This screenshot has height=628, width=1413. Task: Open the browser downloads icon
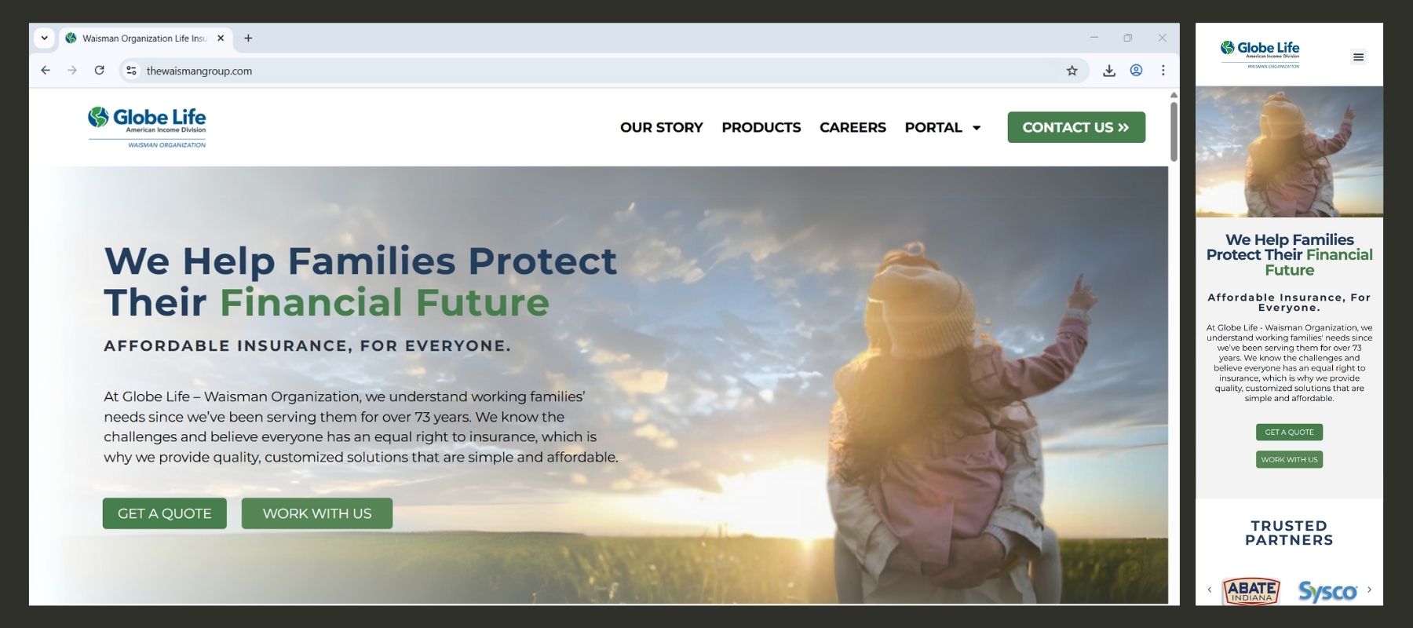pos(1108,71)
